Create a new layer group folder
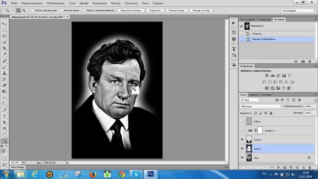This screenshot has width=318, height=179. pos(297,168)
